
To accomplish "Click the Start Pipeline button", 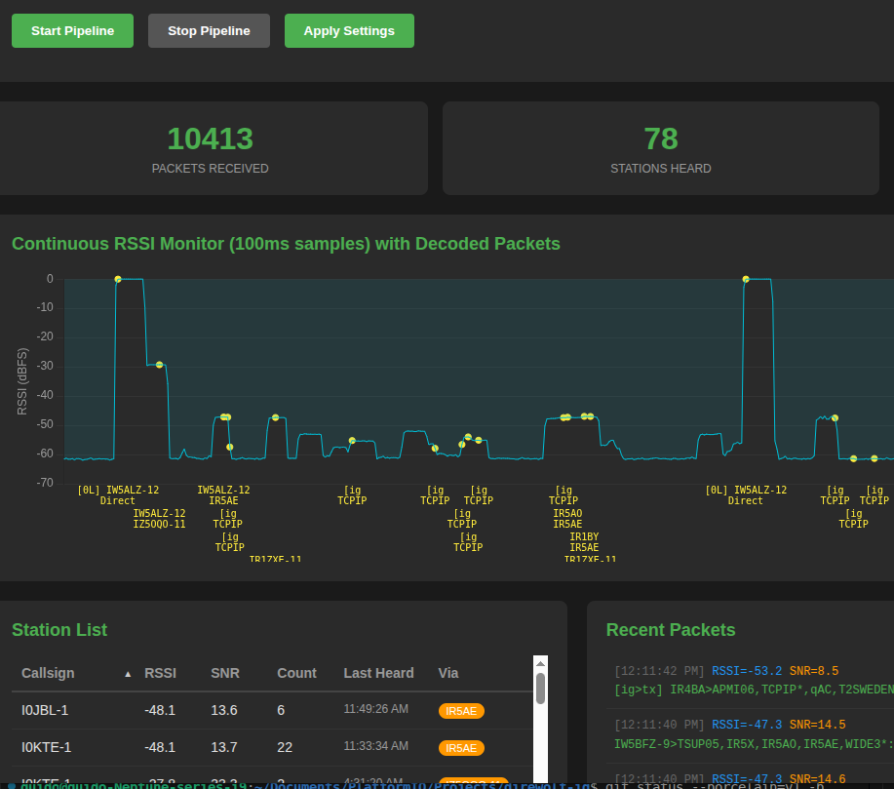I will 72,31.
